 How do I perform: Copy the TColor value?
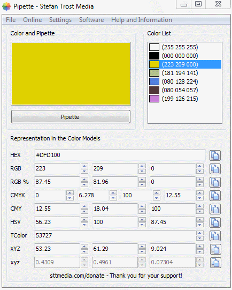click(215, 236)
